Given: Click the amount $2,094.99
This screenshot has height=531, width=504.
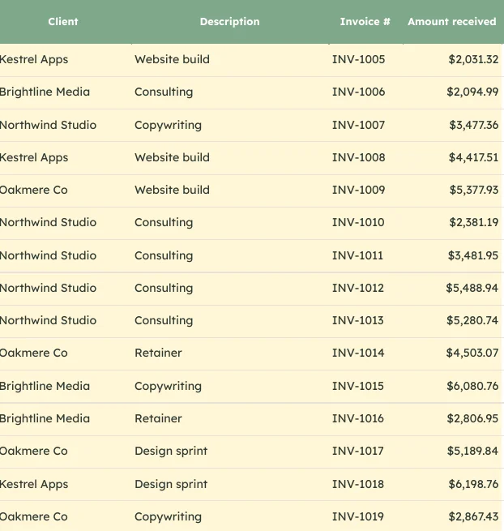Looking at the screenshot, I should [472, 92].
